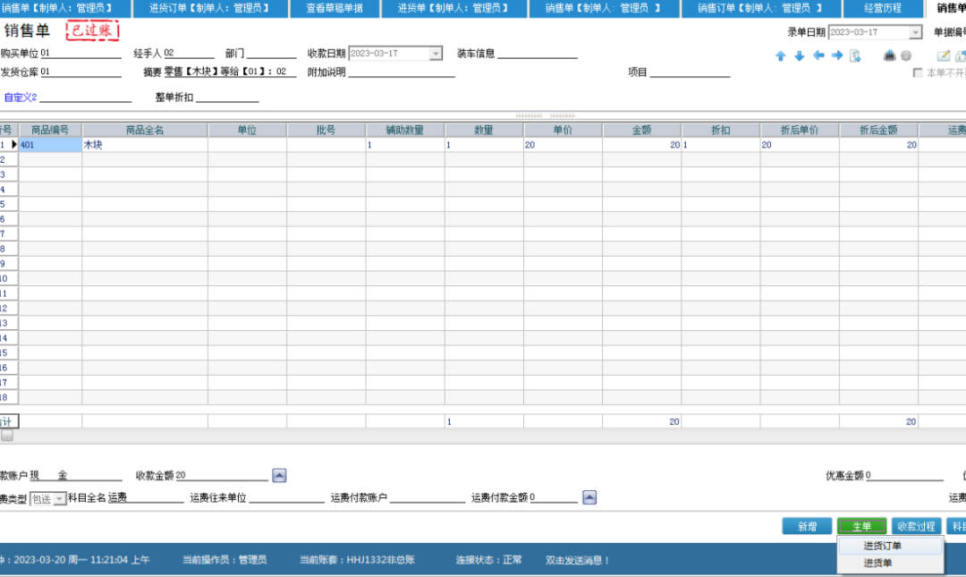The height and width of the screenshot is (577, 966).
Task: Click the 运费往来单位 input field
Action: 286,498
